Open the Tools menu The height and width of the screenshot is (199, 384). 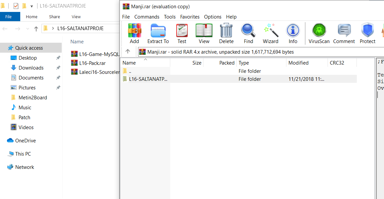click(x=170, y=17)
